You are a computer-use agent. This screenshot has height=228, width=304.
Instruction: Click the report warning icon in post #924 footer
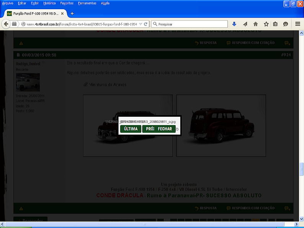pos(21,208)
